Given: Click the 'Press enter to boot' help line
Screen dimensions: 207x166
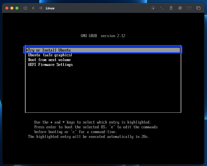Looking at the screenshot, I should click(x=96, y=127).
